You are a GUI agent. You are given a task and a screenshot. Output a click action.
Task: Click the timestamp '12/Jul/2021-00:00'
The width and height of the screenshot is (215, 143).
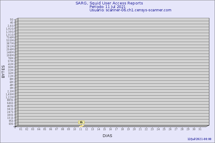click(x=199, y=139)
